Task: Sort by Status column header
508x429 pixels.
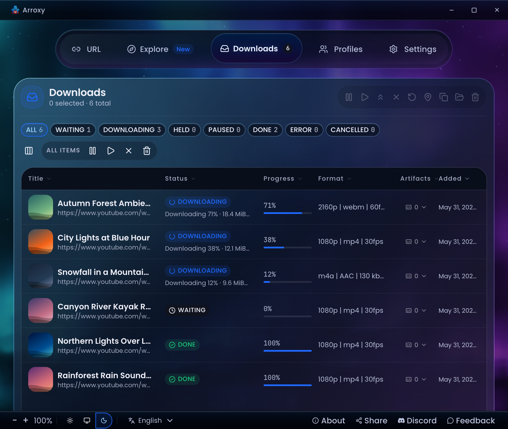Action: point(180,179)
